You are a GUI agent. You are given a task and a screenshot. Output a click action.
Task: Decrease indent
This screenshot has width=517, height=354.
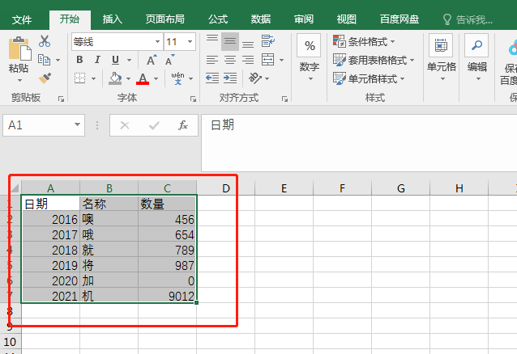212,78
